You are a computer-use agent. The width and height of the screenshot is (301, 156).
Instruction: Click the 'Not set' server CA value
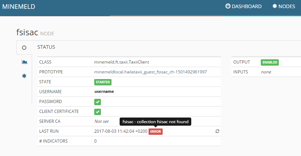[x=102, y=121]
